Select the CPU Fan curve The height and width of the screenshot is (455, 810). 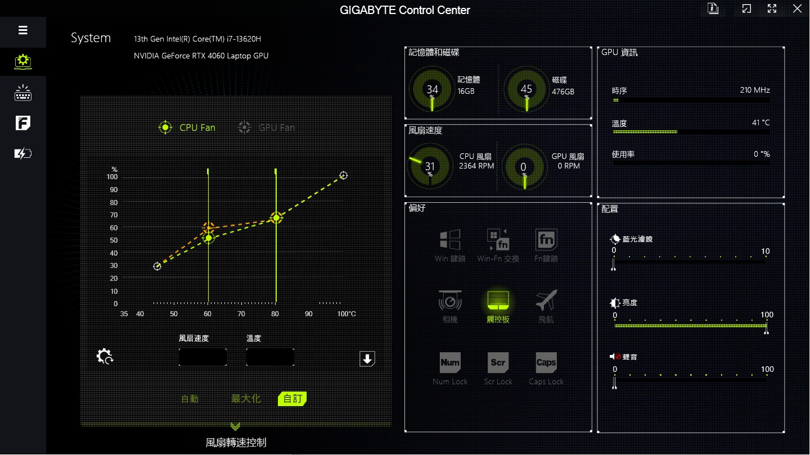coord(187,128)
